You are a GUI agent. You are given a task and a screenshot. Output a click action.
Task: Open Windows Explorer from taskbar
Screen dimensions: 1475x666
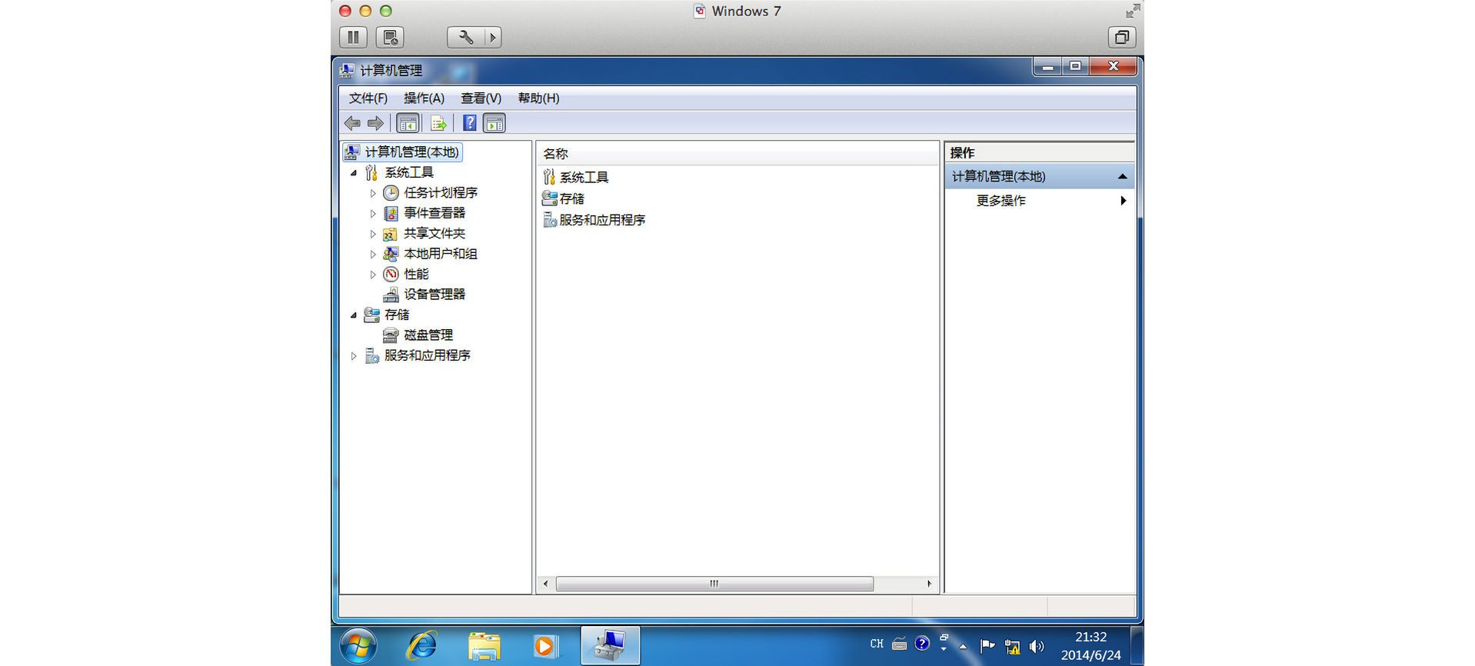[x=484, y=646]
